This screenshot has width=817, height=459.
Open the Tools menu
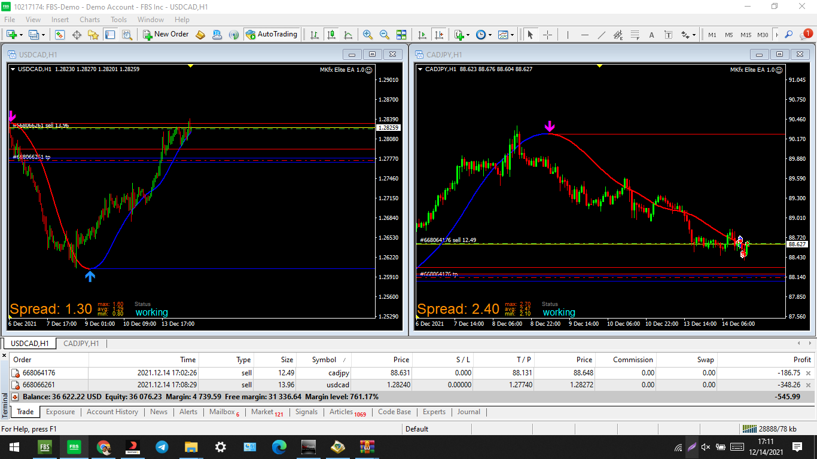(x=118, y=20)
